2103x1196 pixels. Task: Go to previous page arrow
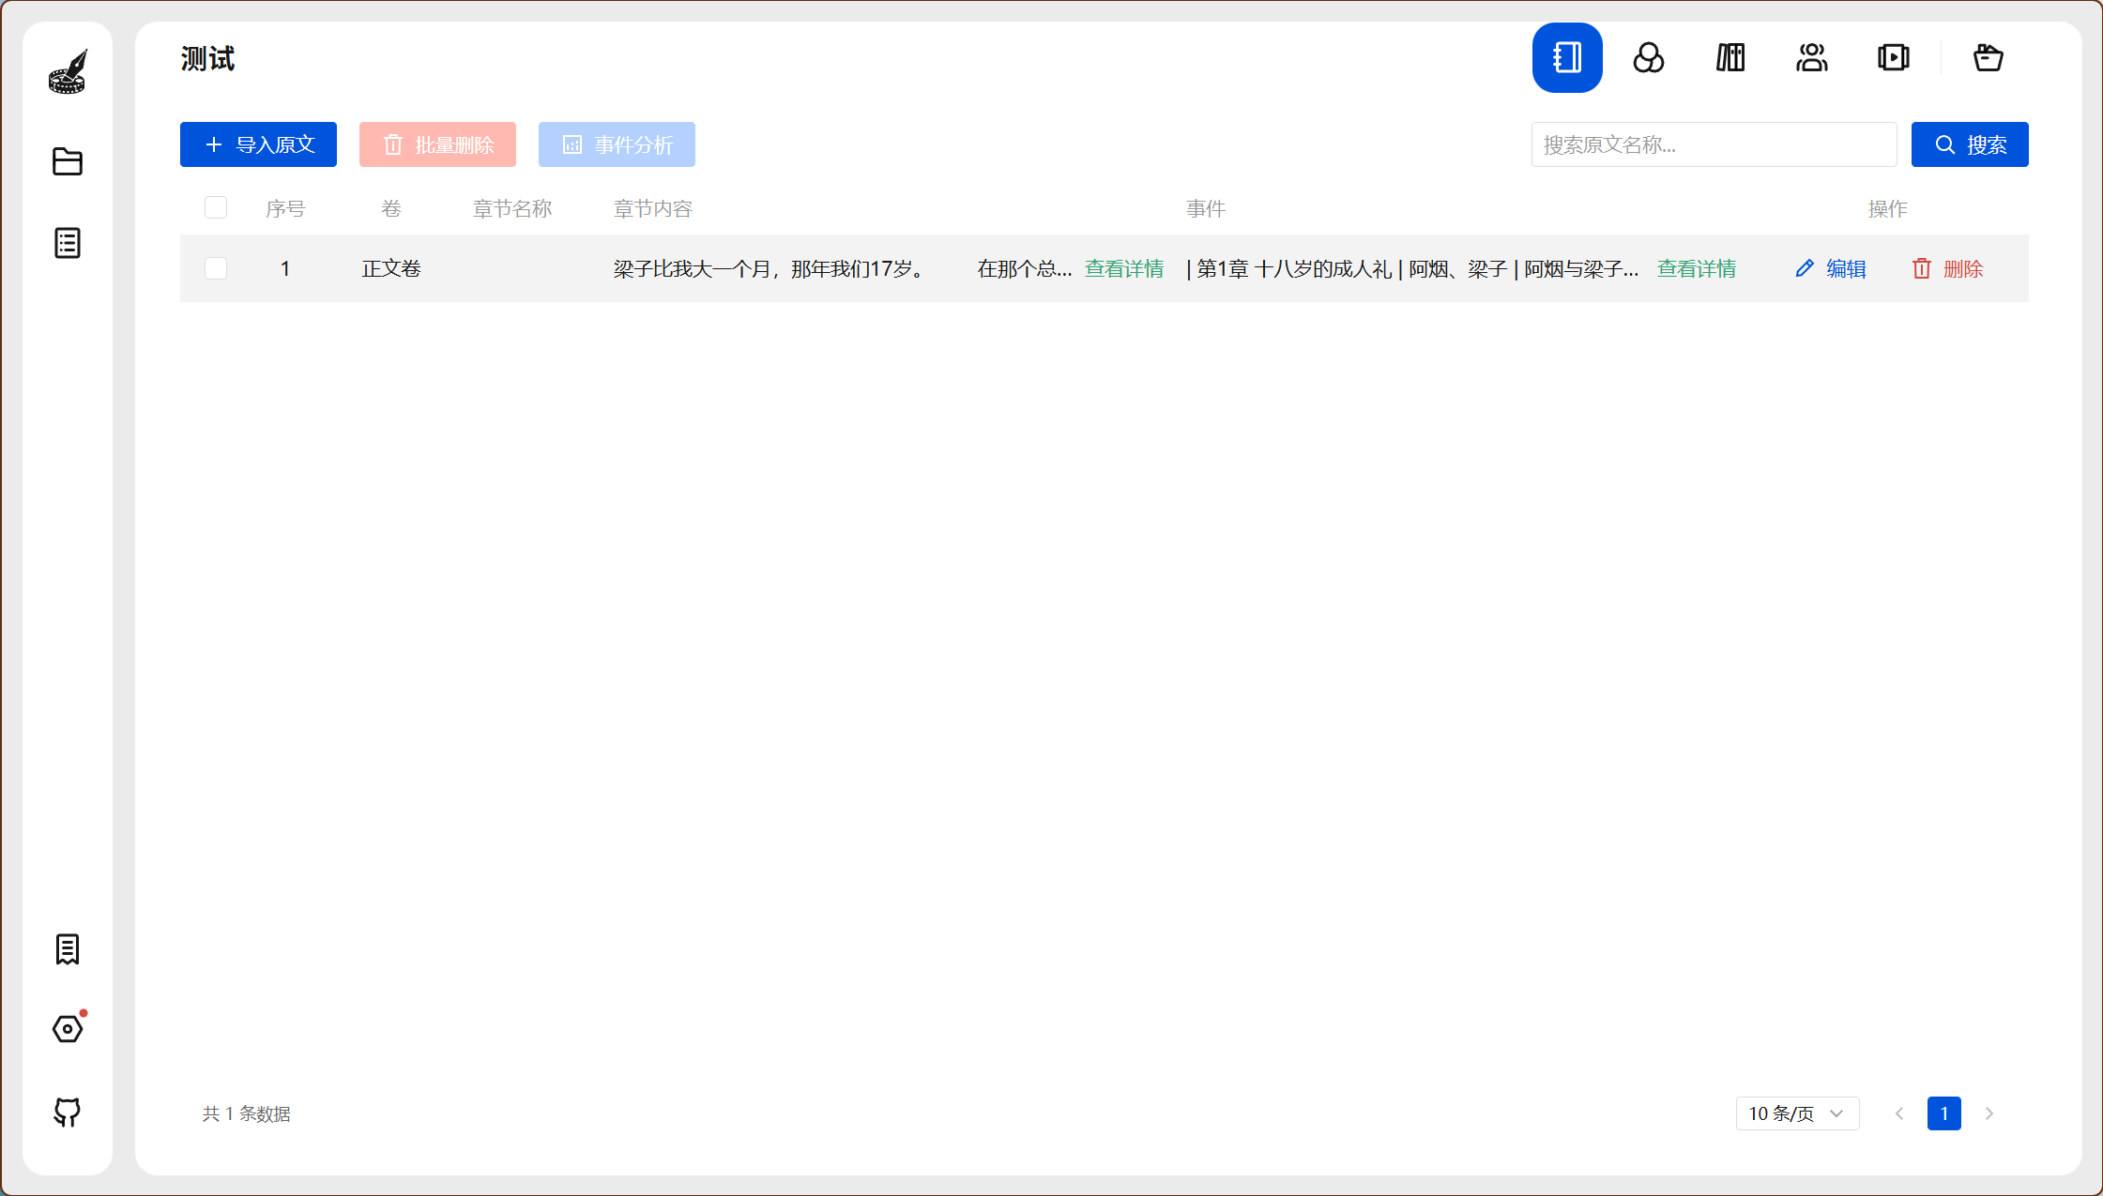(x=1899, y=1113)
